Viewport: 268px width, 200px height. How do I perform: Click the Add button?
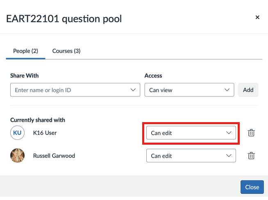[248, 90]
